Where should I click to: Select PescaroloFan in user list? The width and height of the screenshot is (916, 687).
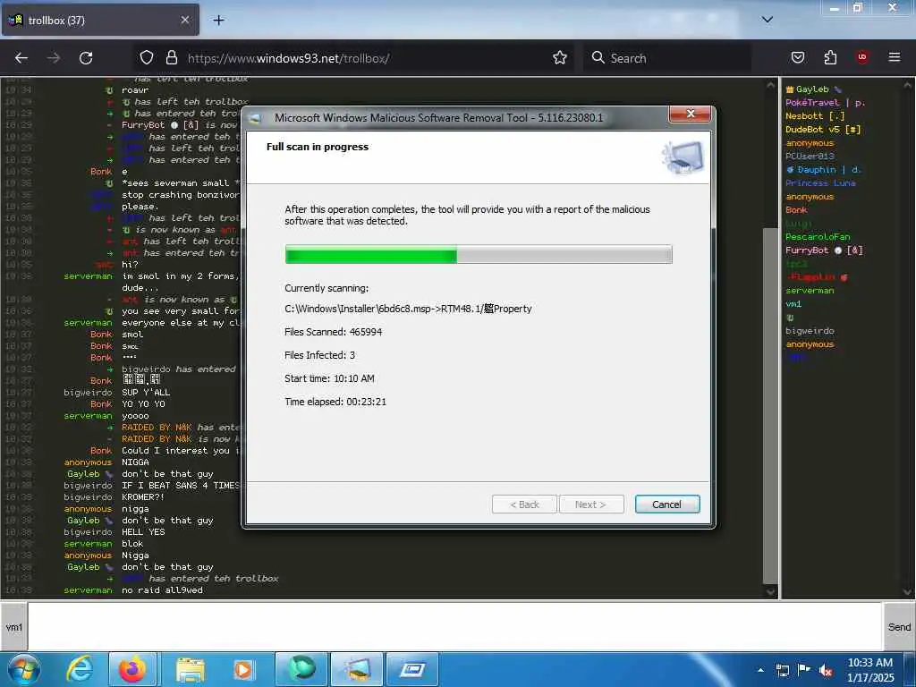point(818,237)
